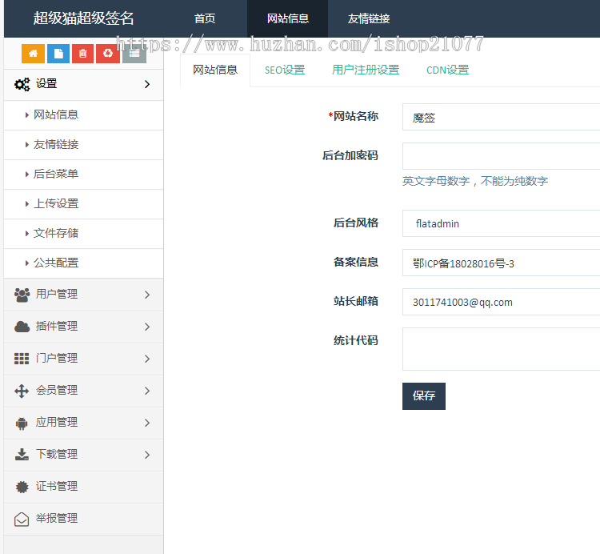This screenshot has height=554, width=600.
Task: Click the gray list icon button
Action: [134, 53]
